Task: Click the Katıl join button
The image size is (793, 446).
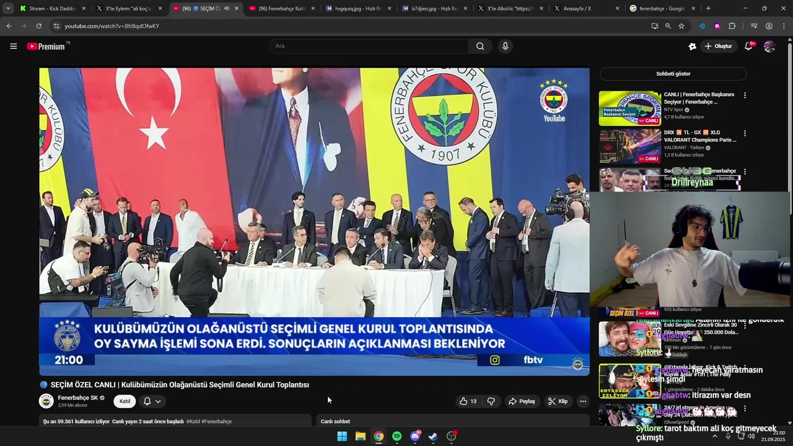Action: 125,401
